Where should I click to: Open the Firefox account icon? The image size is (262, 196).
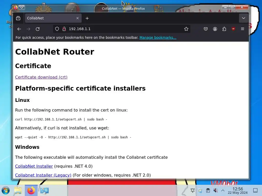[215, 29]
